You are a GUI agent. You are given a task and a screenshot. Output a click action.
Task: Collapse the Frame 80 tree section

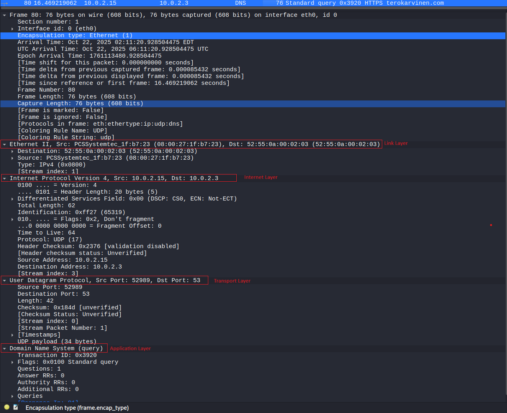point(4,15)
